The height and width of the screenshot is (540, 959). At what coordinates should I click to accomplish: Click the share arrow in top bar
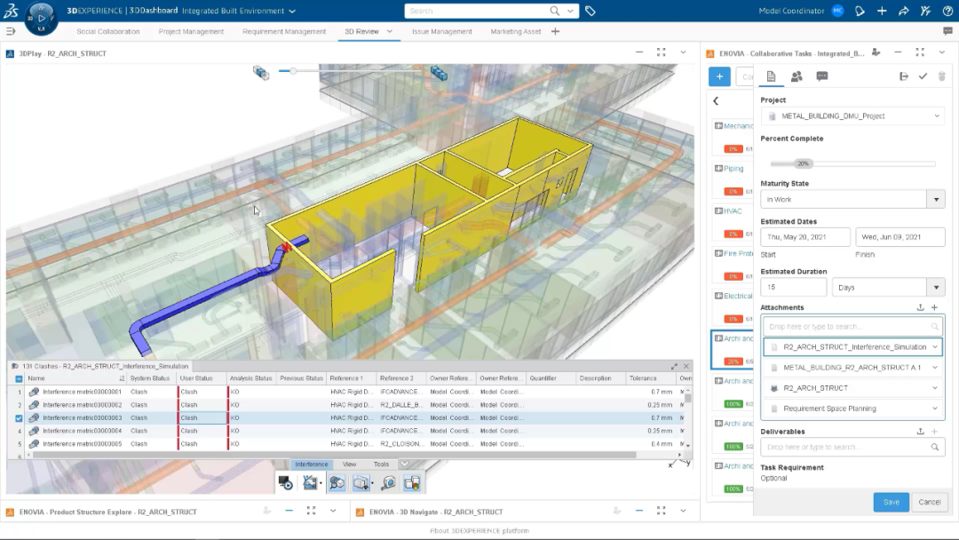tap(903, 11)
